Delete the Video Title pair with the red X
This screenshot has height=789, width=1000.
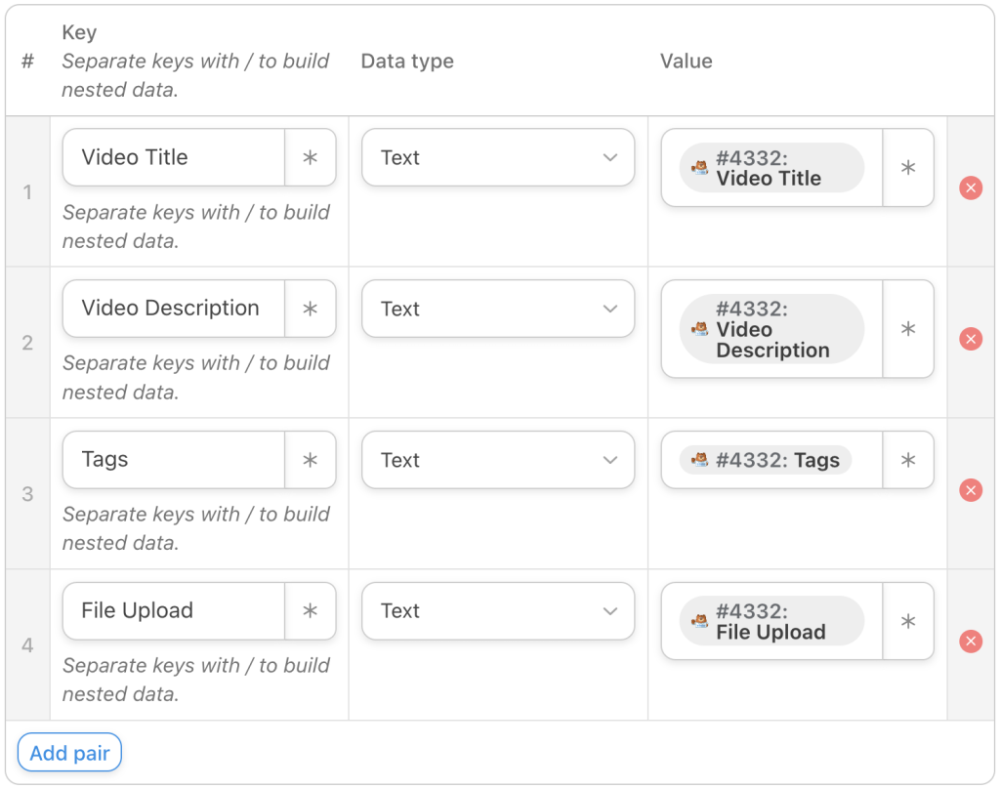[971, 187]
